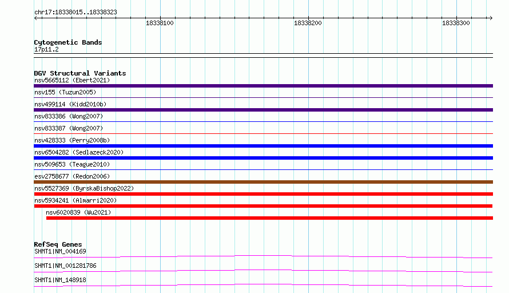The image size is (509, 293).
Task: Open transcript SHMT1|NM_001281786 label
Action: pyautogui.click(x=65, y=266)
